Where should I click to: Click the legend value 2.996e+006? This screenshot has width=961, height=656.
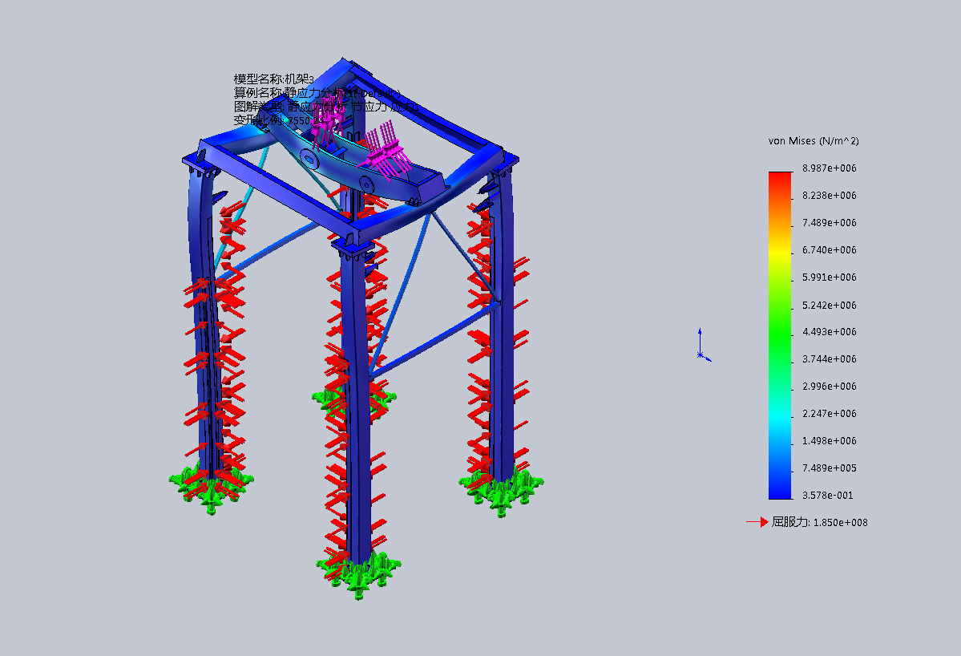pyautogui.click(x=830, y=387)
